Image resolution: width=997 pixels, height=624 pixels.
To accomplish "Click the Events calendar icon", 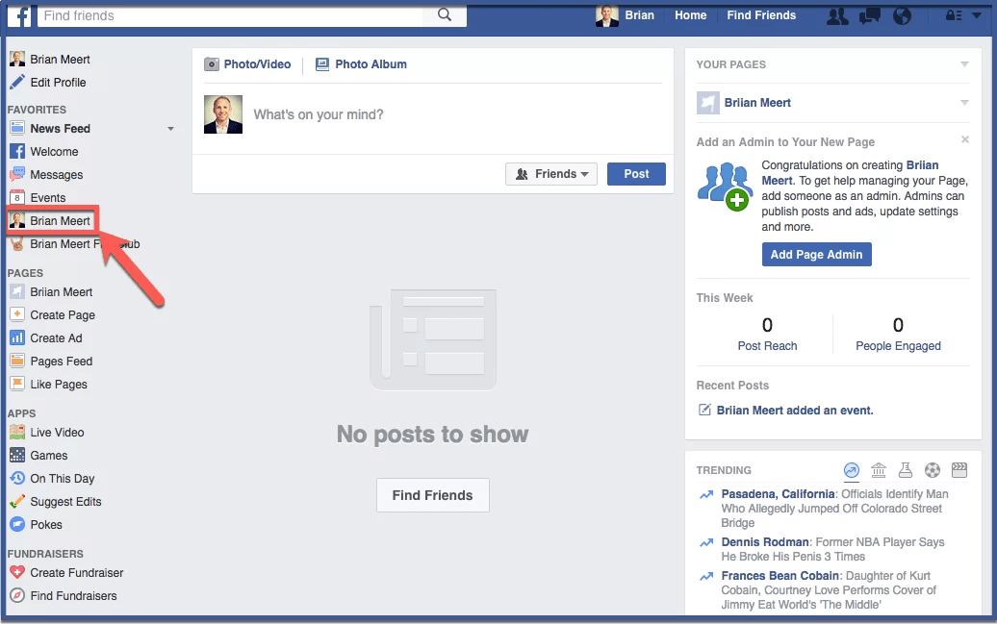I will tap(17, 198).
